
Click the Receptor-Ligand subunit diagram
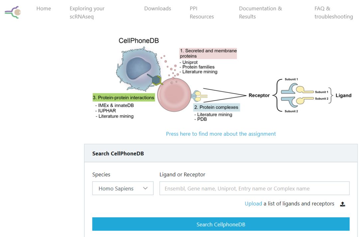tap(300, 95)
